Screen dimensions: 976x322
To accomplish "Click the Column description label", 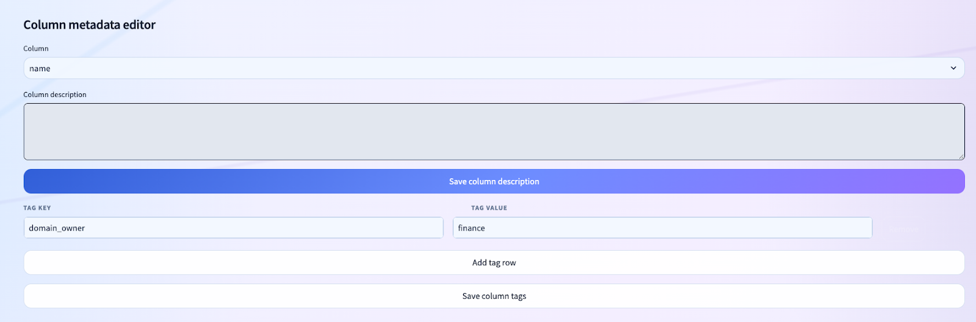I will 55,95.
